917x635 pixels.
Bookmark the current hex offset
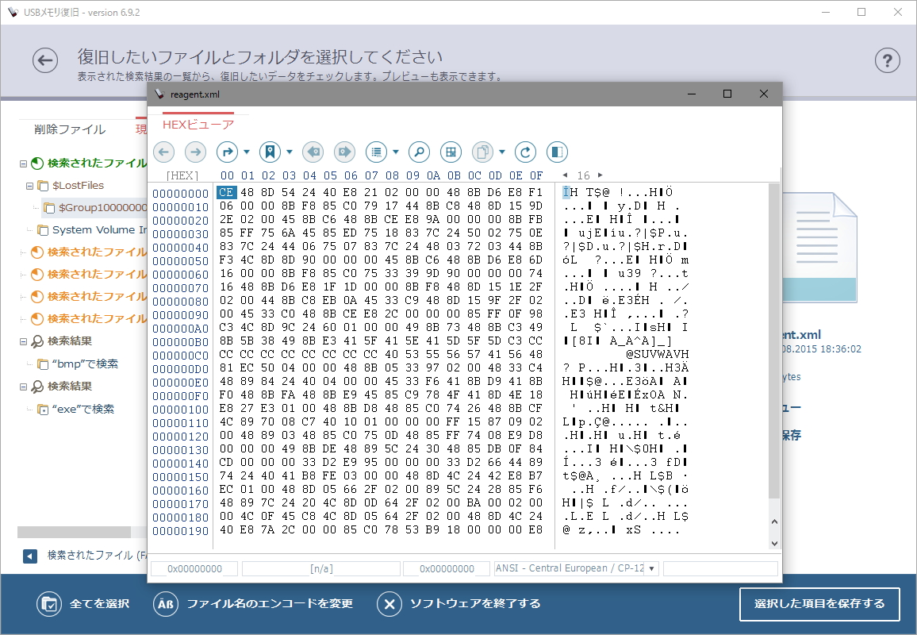point(271,152)
